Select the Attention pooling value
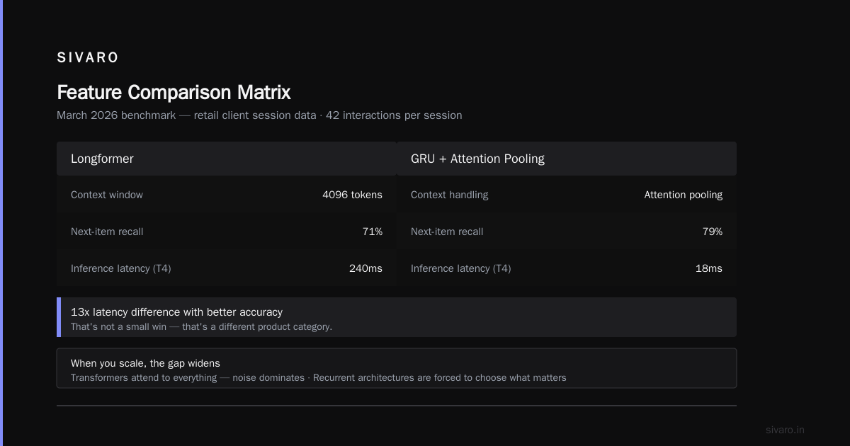Viewport: 850px width, 446px height. click(x=684, y=195)
